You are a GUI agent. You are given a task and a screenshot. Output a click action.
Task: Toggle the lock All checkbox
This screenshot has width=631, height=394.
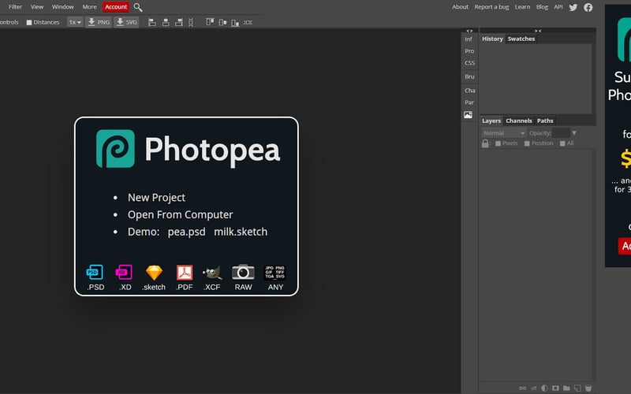(x=562, y=143)
